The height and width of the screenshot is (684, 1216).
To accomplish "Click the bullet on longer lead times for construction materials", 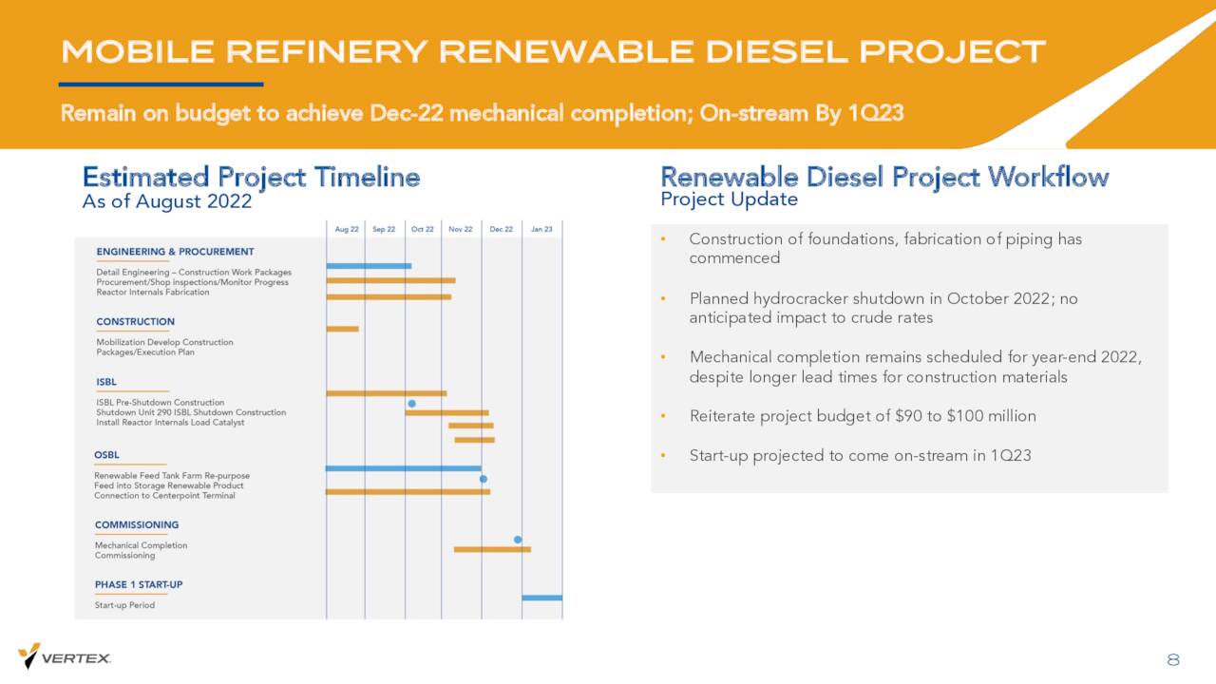I will point(915,368).
